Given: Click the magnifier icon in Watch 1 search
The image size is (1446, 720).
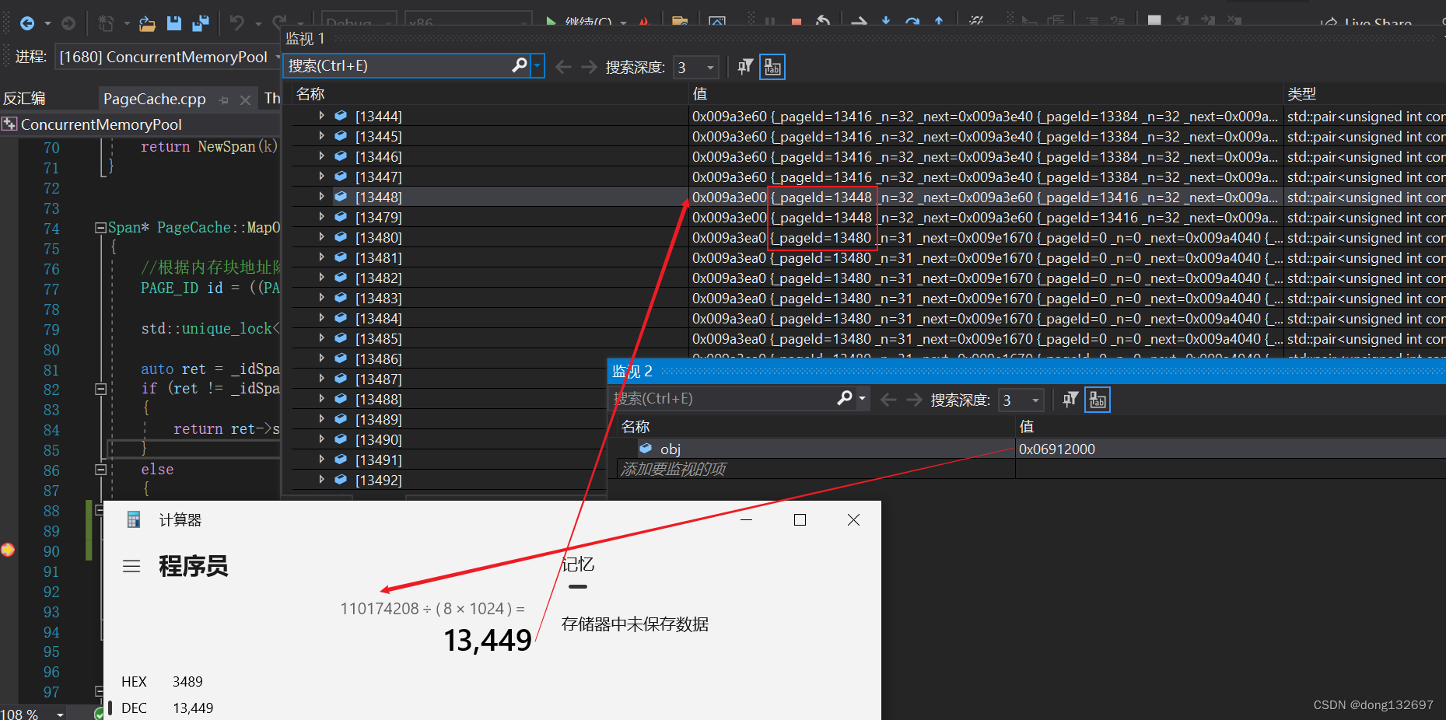Looking at the screenshot, I should click(520, 65).
